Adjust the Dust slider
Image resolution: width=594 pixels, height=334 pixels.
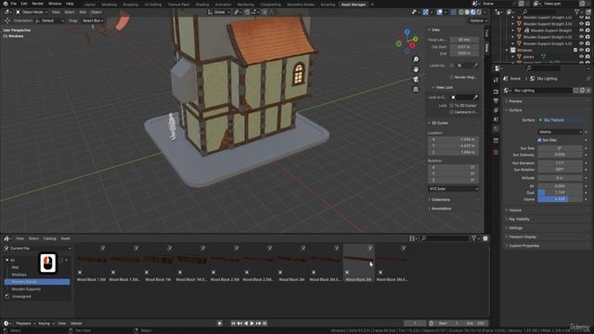point(560,192)
